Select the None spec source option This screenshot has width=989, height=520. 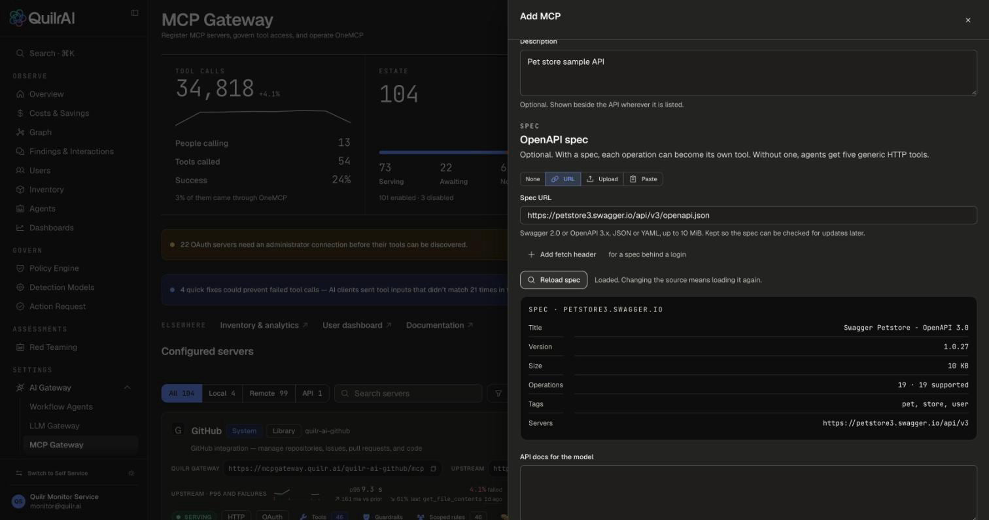point(532,179)
